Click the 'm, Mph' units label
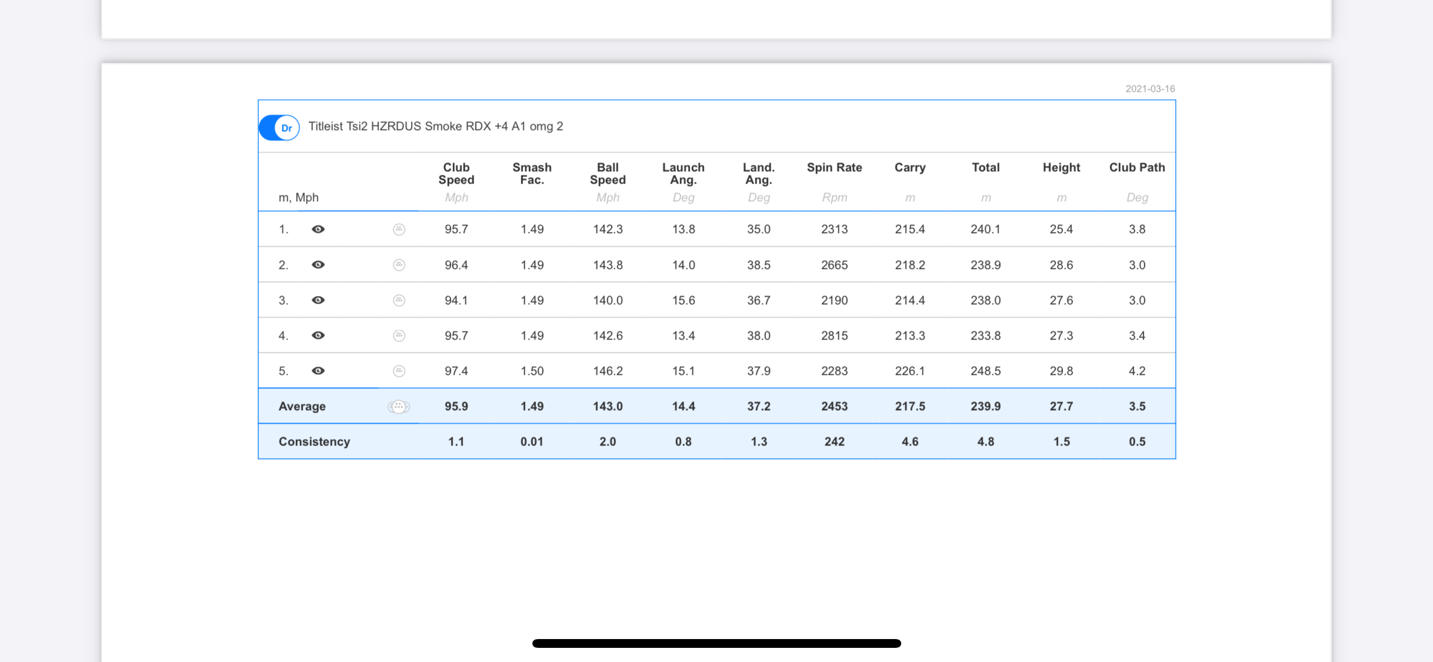1433x662 pixels. 298,197
